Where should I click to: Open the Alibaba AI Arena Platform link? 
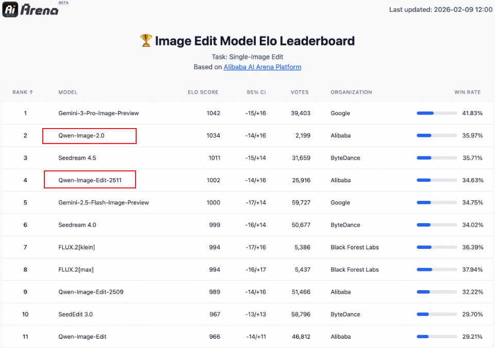(262, 67)
